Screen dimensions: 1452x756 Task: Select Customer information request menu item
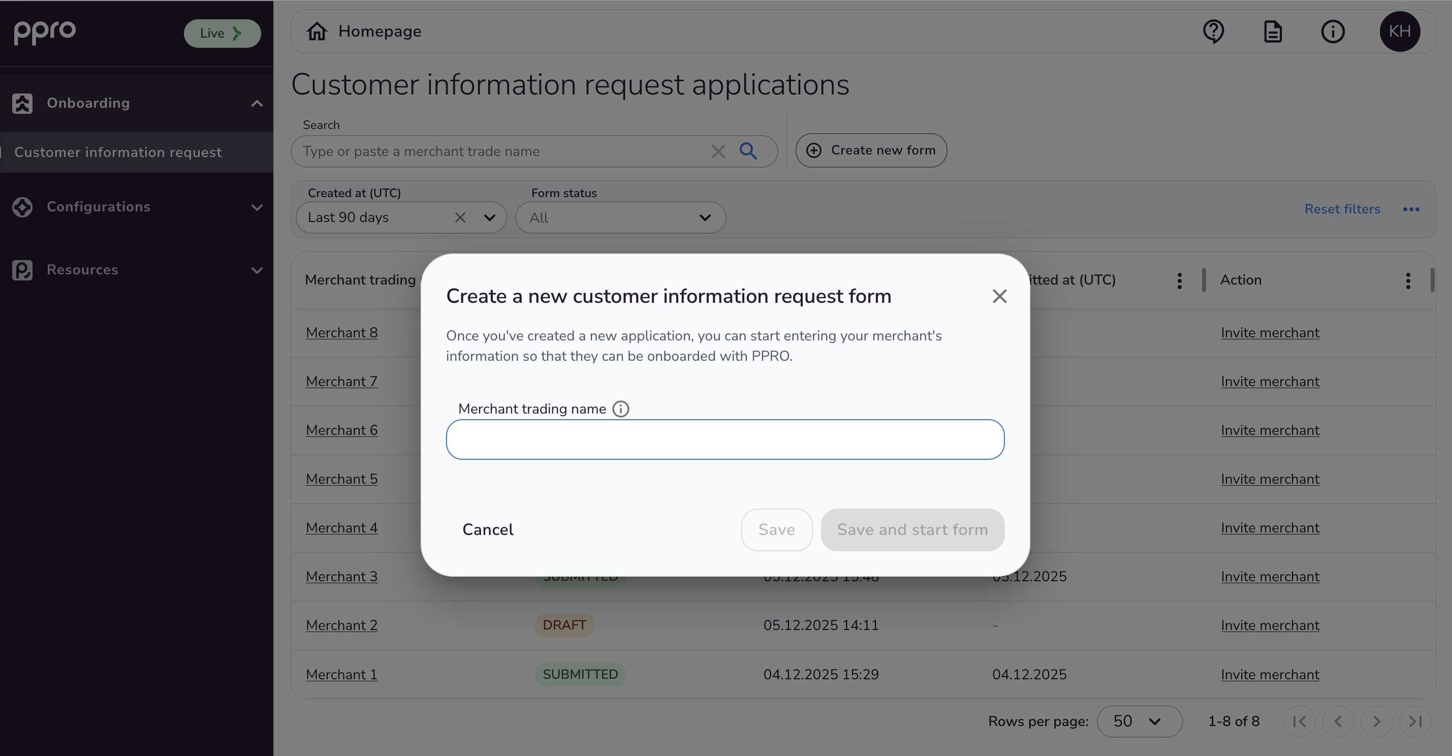pyautogui.click(x=118, y=152)
